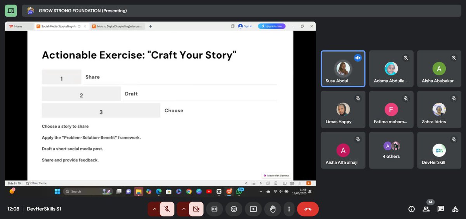The image size is (466, 219).
Task: Open WPS Office from the taskbar
Action: tap(229, 191)
